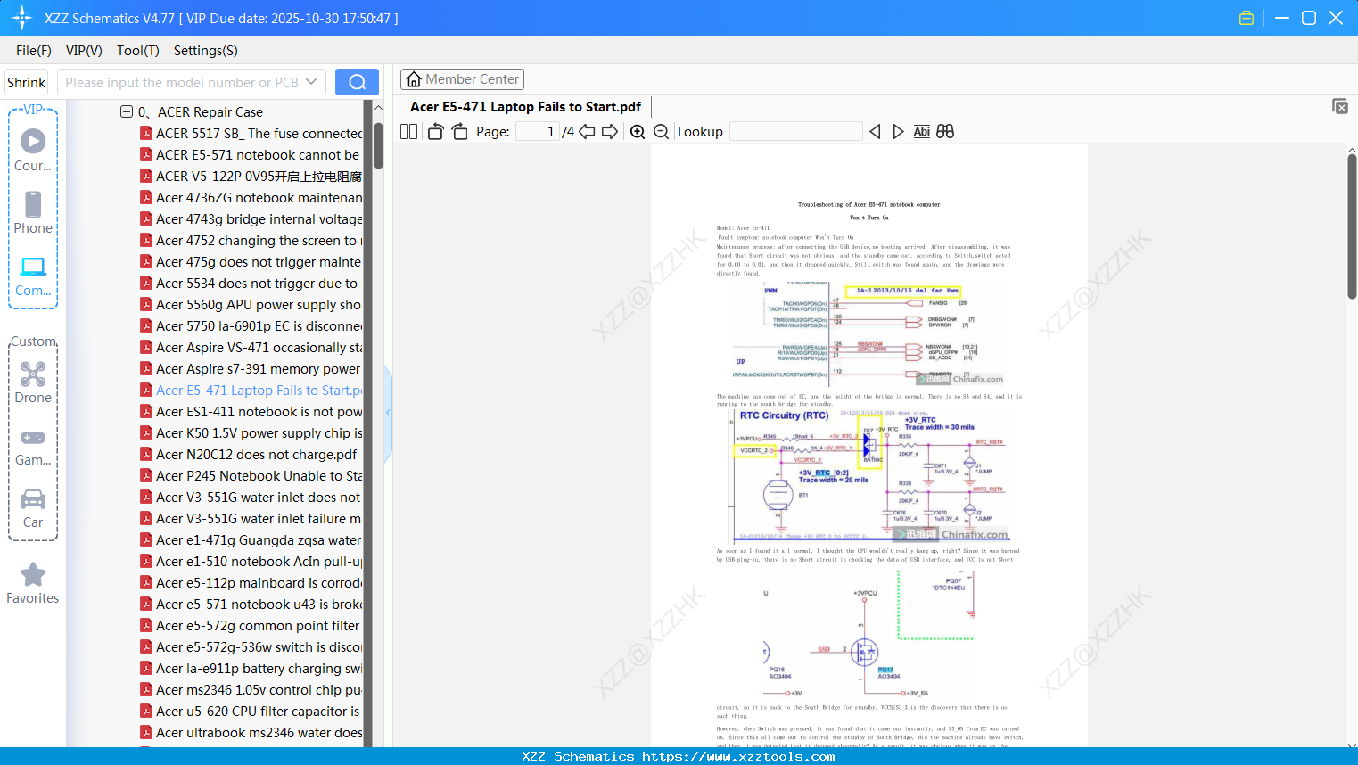Click the detach window icon at top right of viewer
The width and height of the screenshot is (1358, 765).
click(1340, 106)
